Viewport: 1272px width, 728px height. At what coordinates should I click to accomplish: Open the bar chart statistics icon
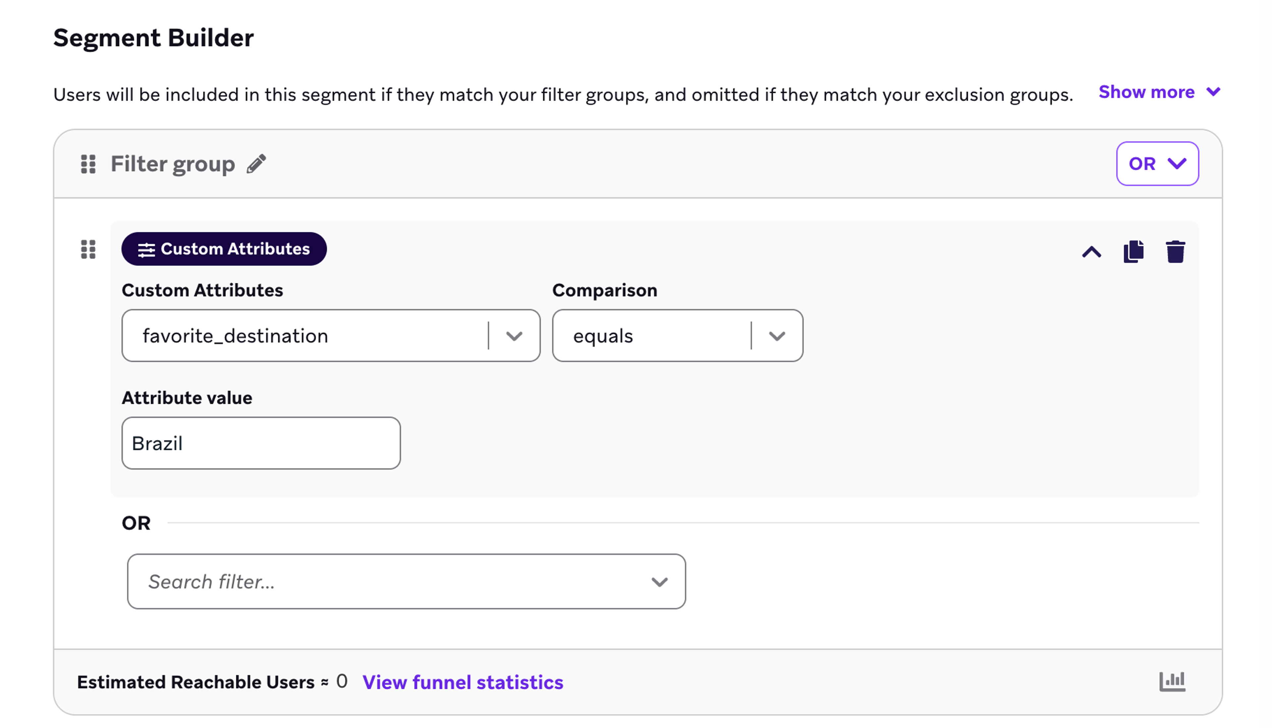[x=1172, y=682]
